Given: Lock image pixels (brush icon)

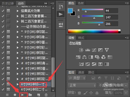Looking at the screenshot, I should tap(85, 93).
